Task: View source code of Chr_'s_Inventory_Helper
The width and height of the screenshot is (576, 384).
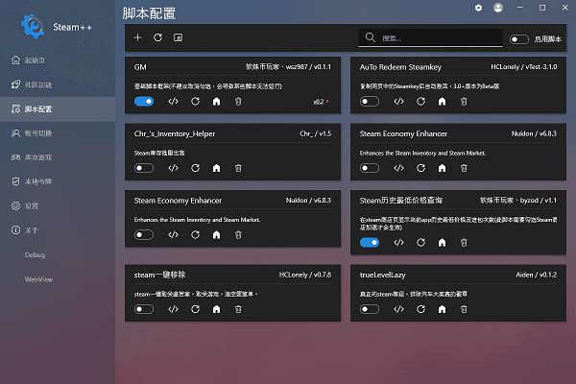Action: tap(173, 168)
